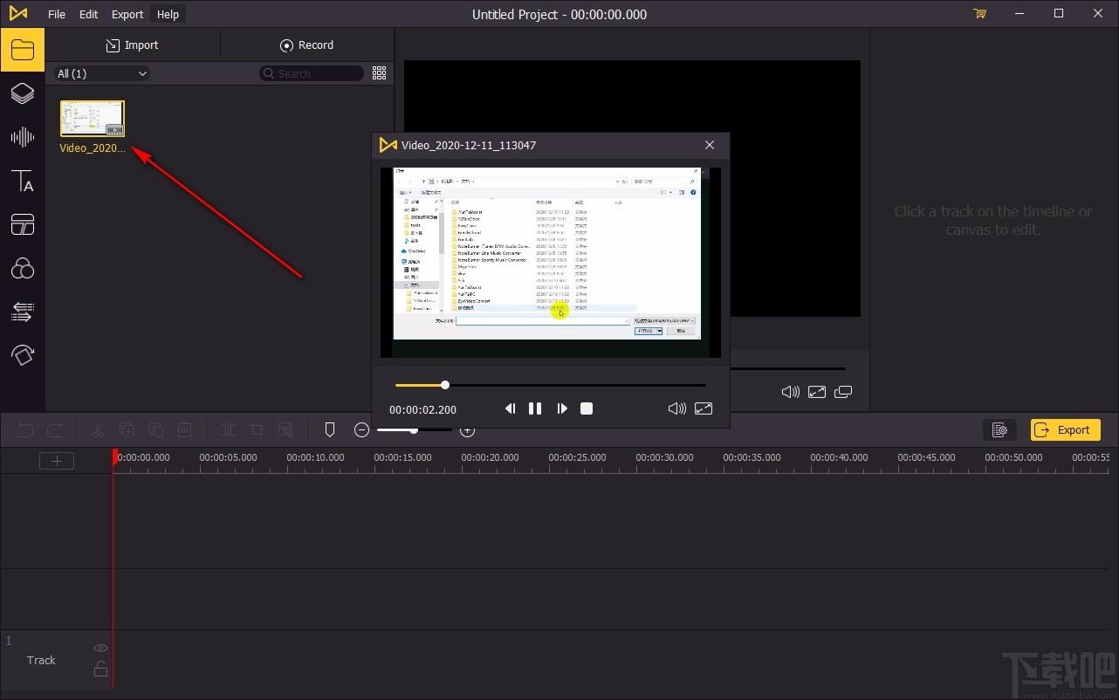Click the yellow Export button
Image resolution: width=1119 pixels, height=700 pixels.
tap(1064, 429)
